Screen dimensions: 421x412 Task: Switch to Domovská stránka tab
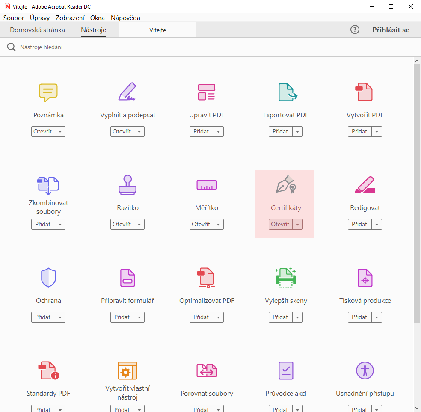(x=37, y=30)
